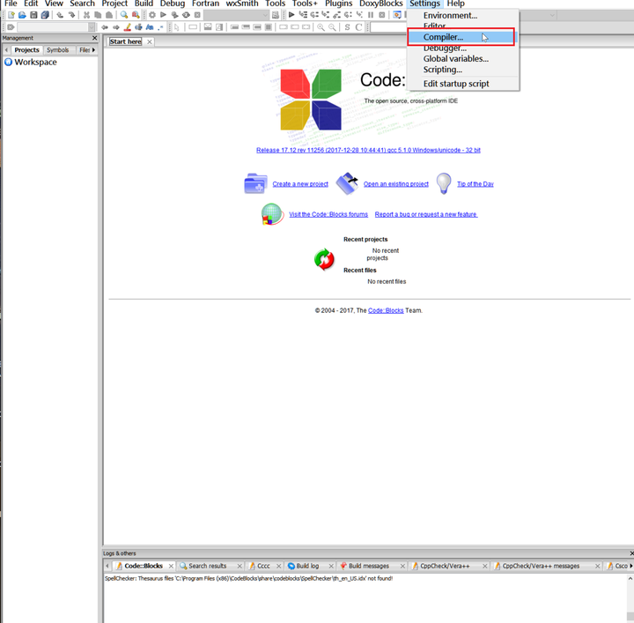Viewport: 634px width, 623px height.
Task: Click the Build and run icon
Action: click(x=174, y=15)
